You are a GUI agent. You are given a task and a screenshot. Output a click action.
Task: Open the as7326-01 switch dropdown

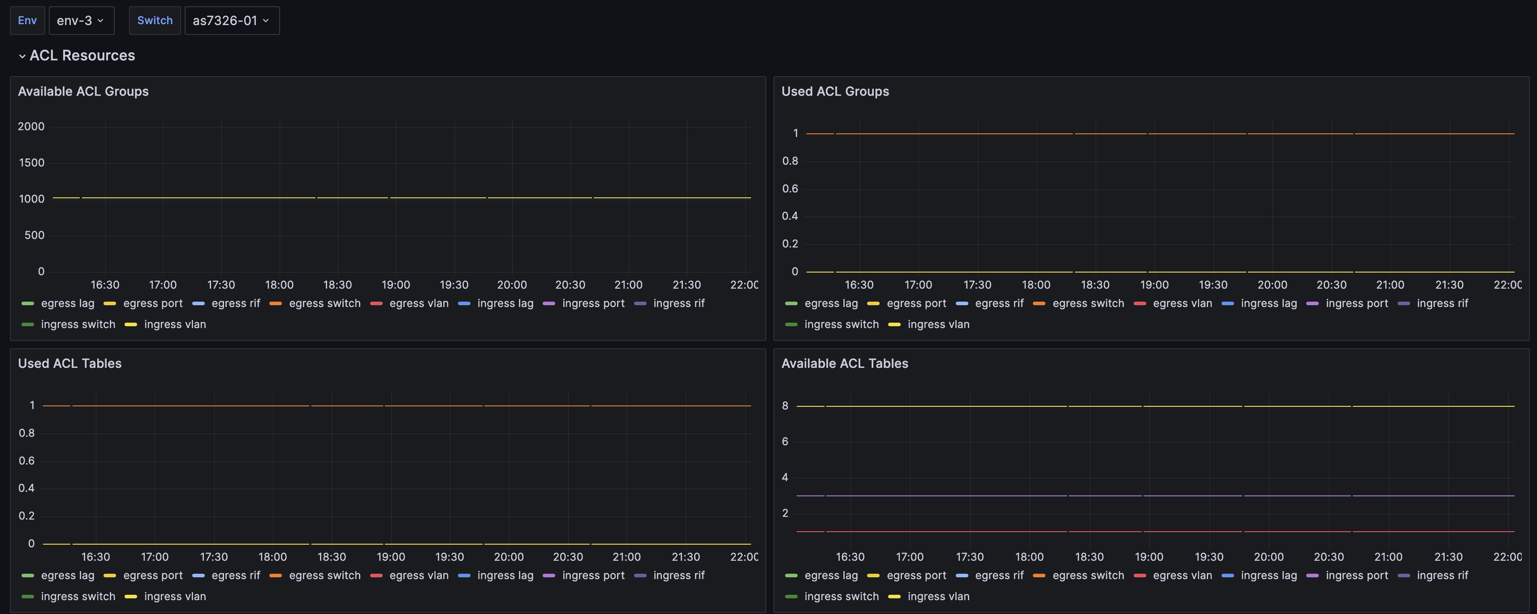231,20
